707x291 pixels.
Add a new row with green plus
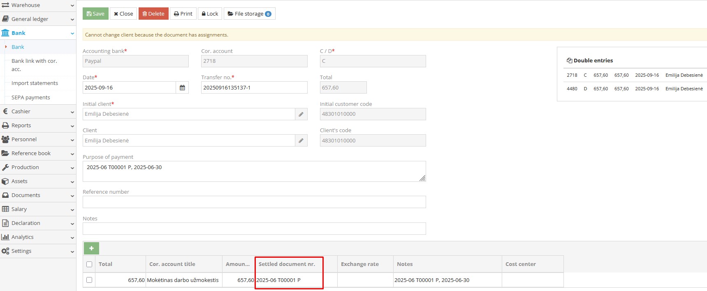[91, 248]
